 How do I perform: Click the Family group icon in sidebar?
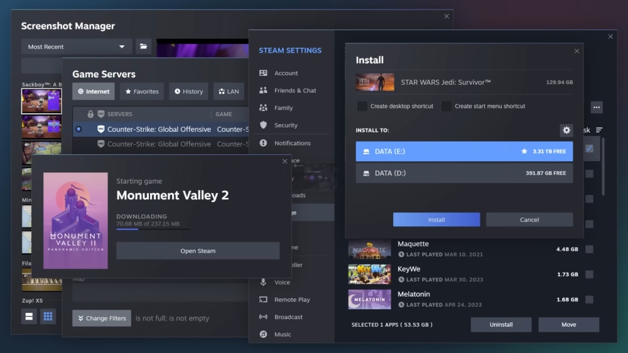(263, 108)
